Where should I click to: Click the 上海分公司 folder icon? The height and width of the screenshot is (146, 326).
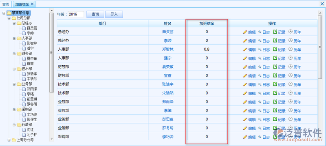[x=14, y=140]
